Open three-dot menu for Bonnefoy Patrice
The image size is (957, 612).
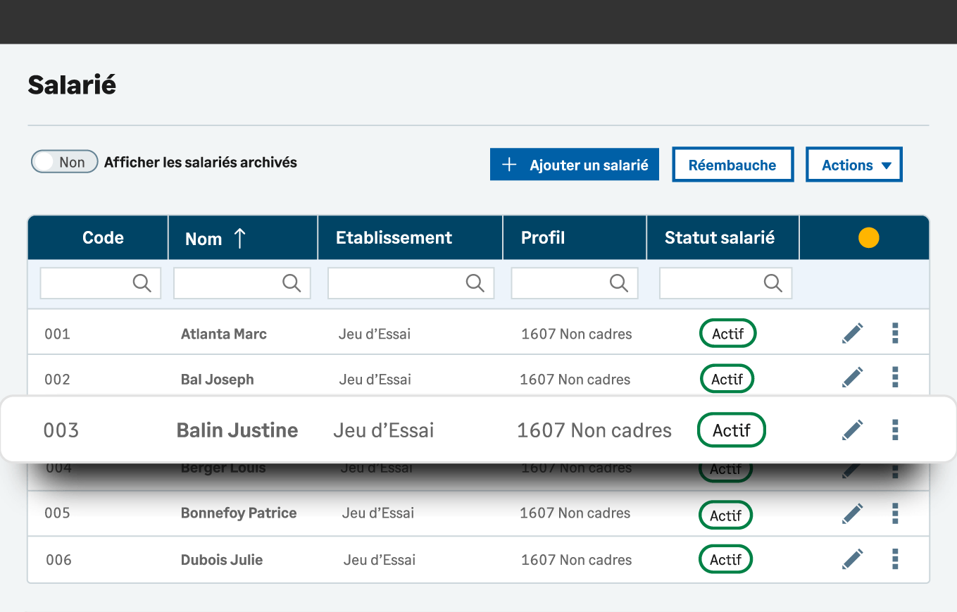coord(895,513)
